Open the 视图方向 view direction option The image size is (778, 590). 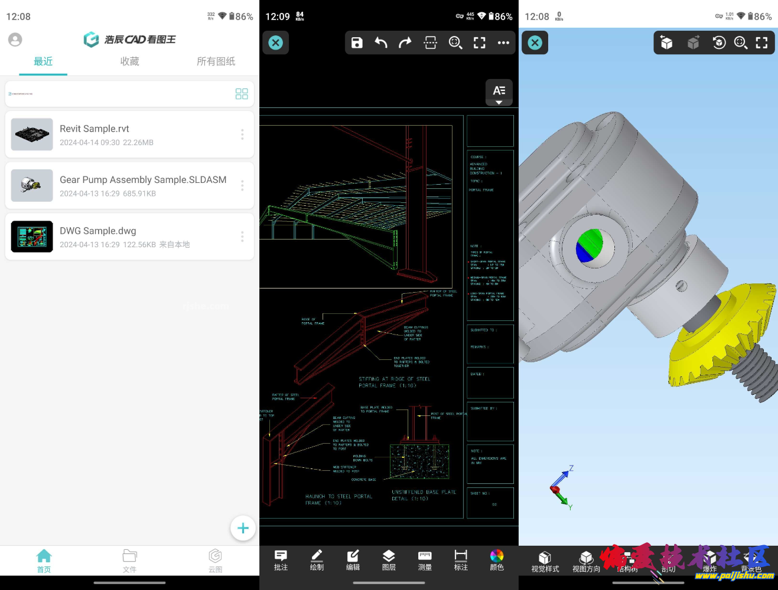pos(586,561)
